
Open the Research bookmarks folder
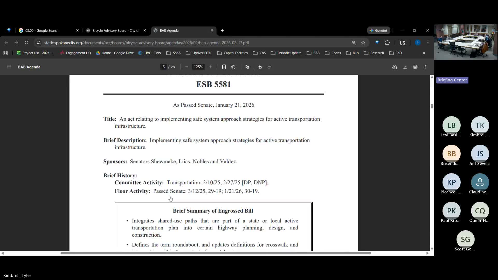(x=374, y=53)
